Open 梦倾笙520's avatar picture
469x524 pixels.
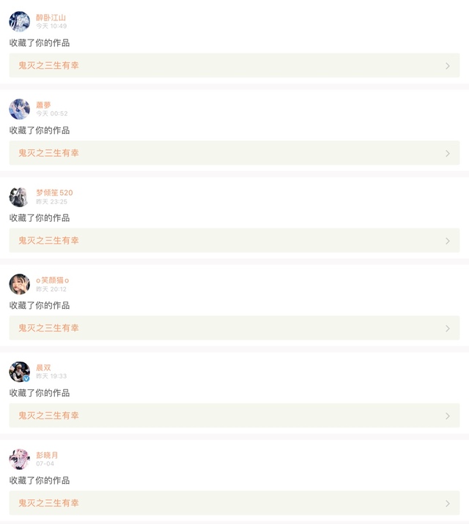[x=19, y=197]
